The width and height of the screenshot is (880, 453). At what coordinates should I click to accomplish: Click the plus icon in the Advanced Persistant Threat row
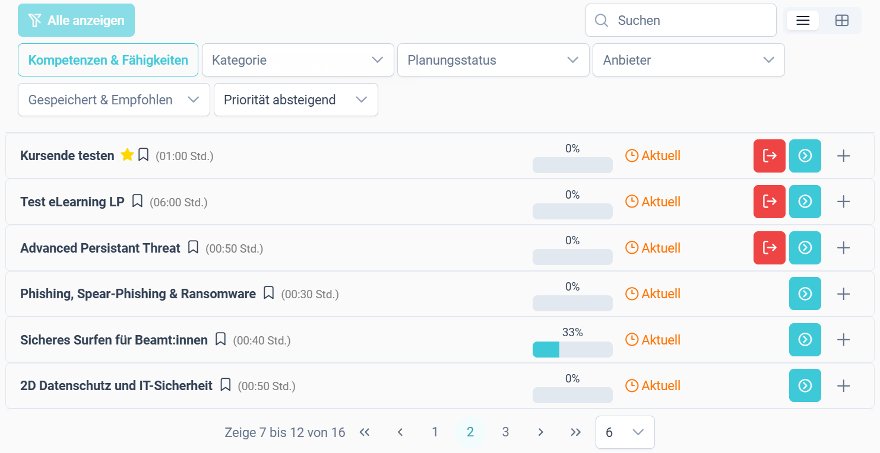coord(843,248)
